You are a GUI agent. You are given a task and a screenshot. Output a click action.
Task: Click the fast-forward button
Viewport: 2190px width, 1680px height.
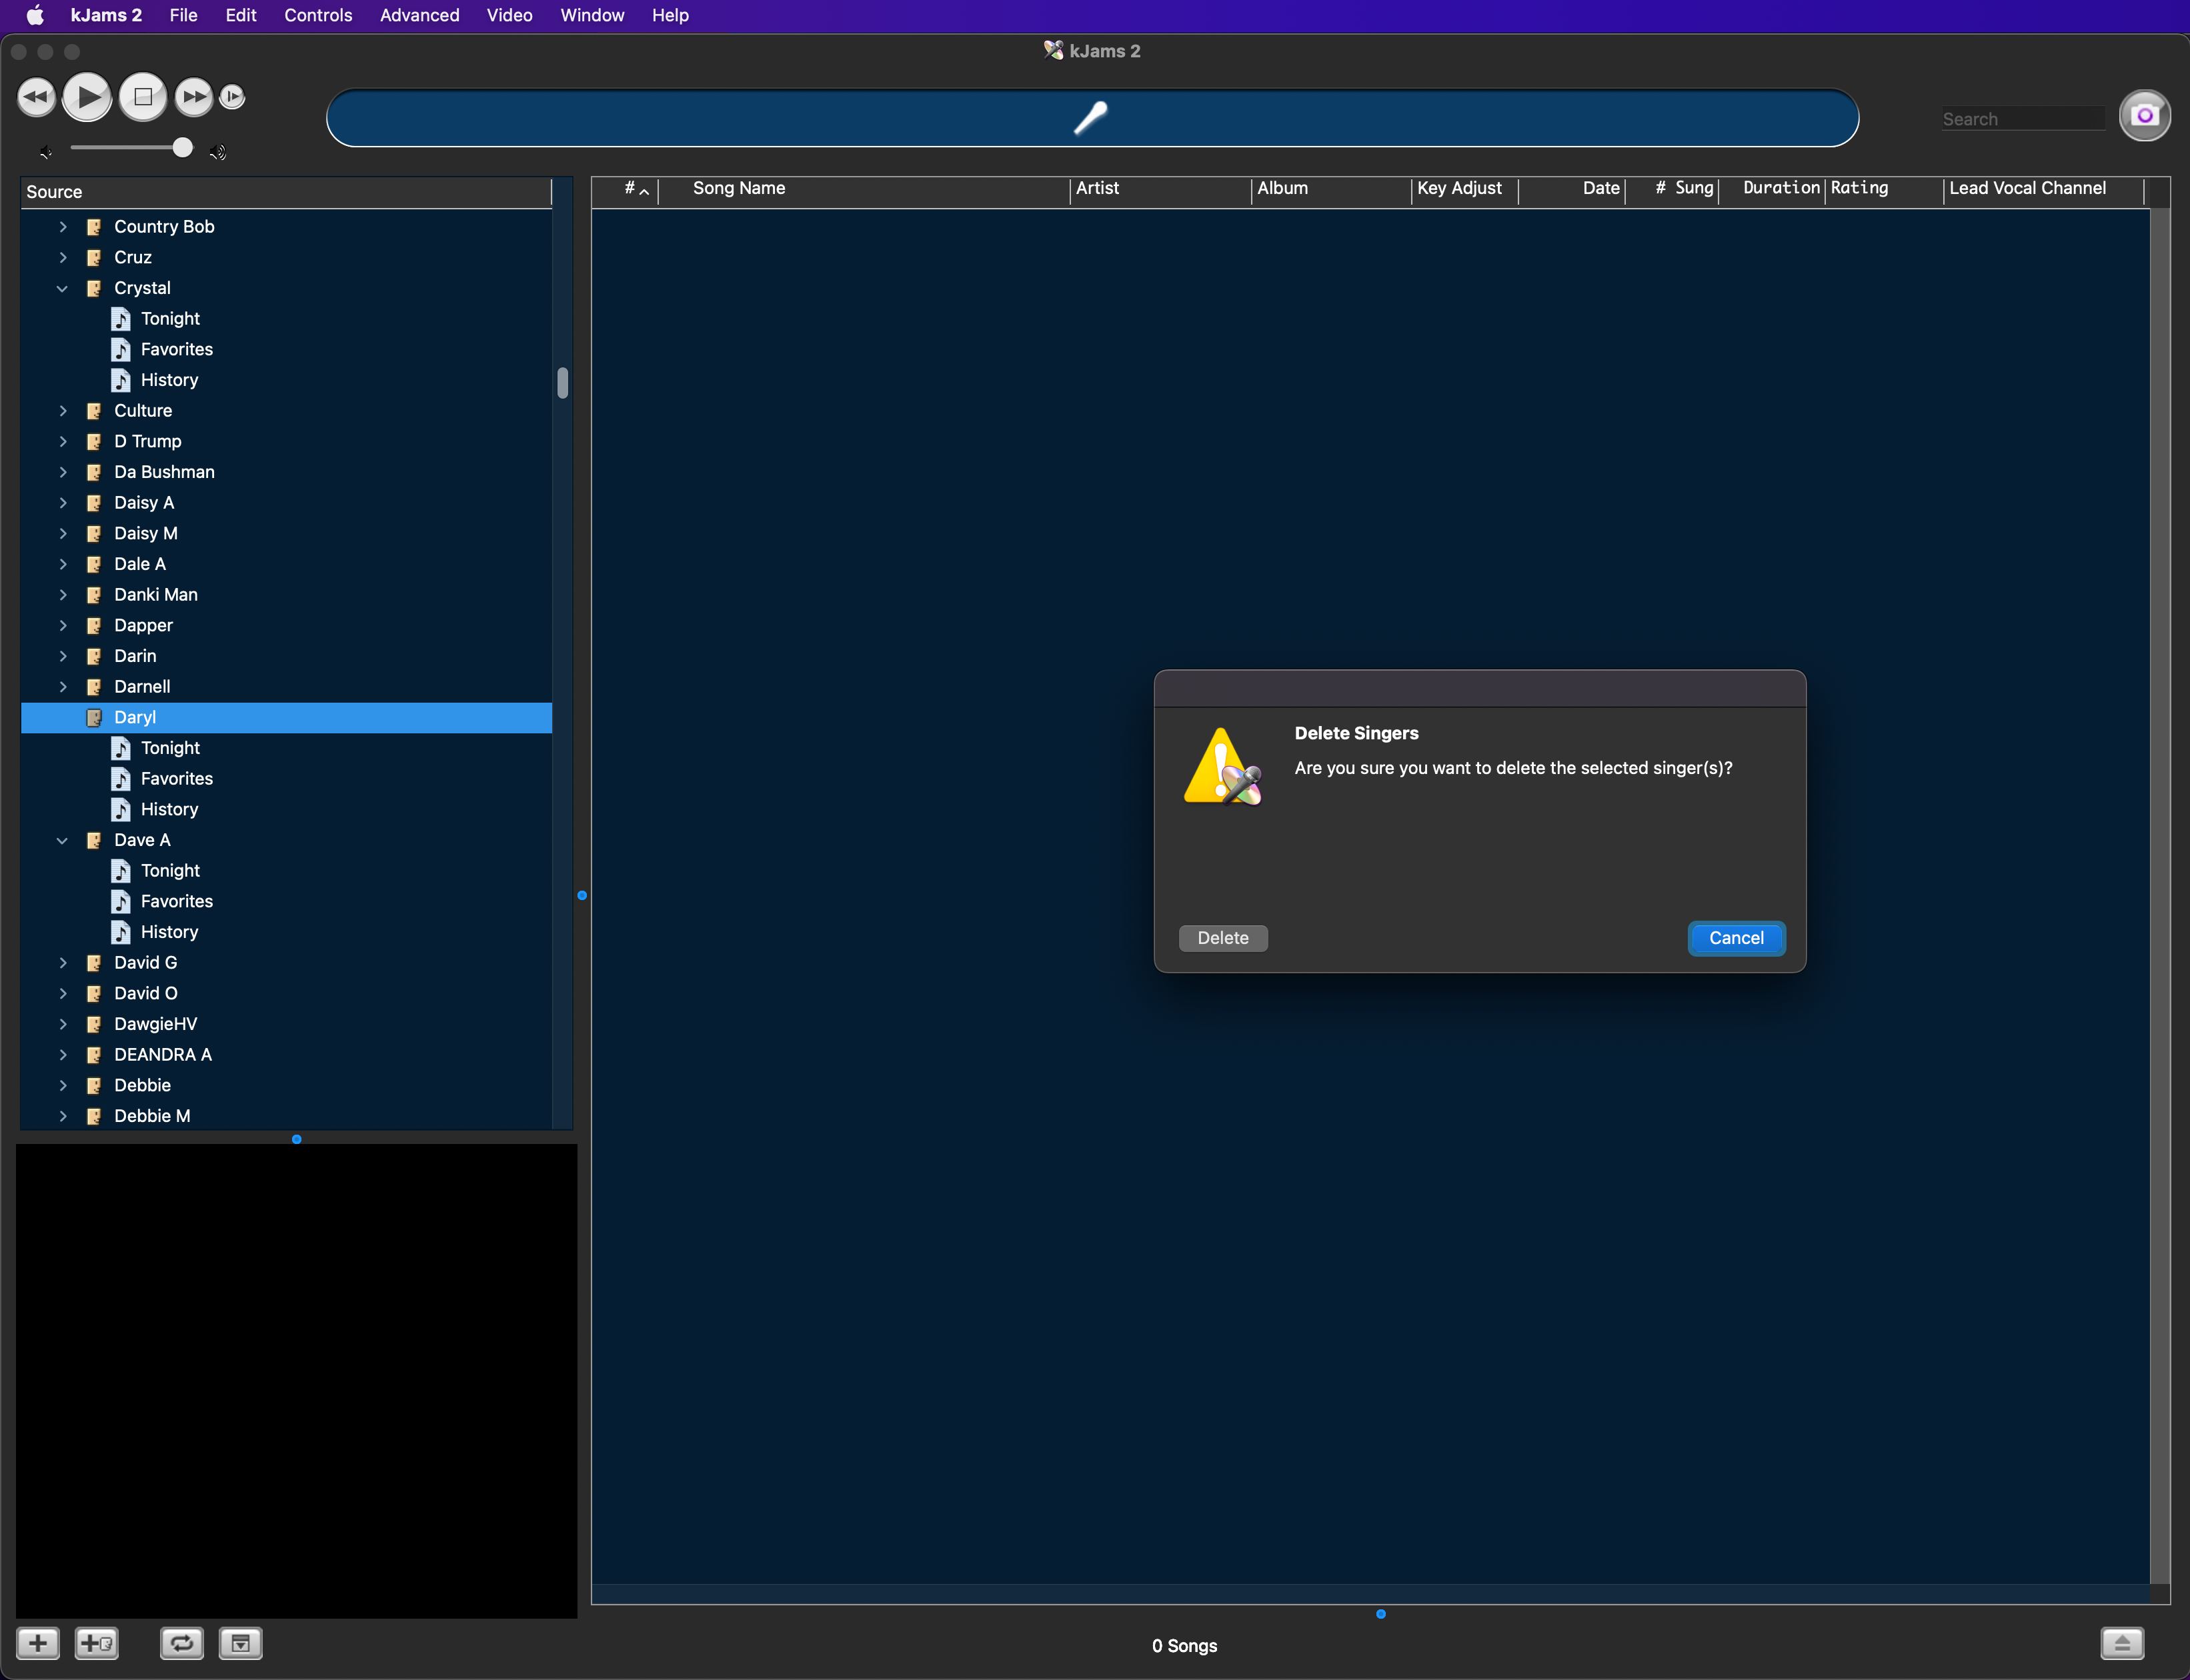tap(194, 97)
